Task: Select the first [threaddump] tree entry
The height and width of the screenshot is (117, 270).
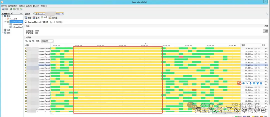Action: [17, 24]
